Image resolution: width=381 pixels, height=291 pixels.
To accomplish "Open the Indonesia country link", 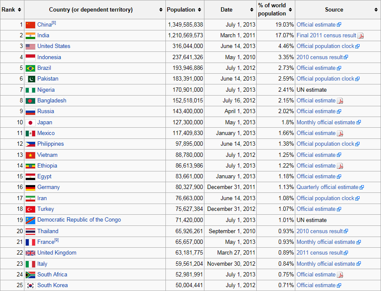I will click(x=49, y=57).
